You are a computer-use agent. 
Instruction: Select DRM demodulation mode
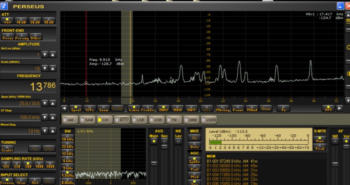tap(192, 120)
